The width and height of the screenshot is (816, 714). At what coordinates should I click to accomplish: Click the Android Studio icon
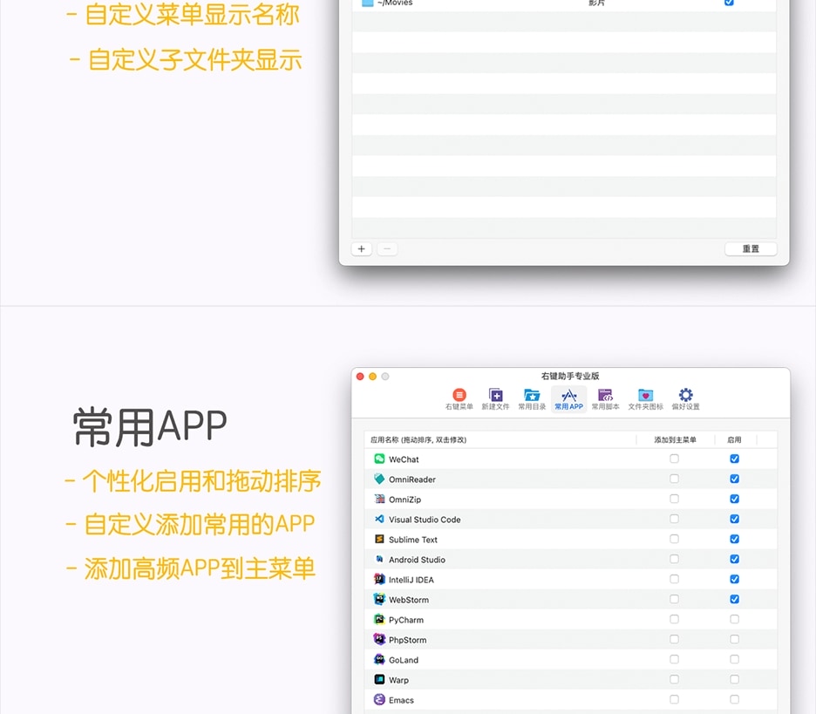click(x=379, y=559)
